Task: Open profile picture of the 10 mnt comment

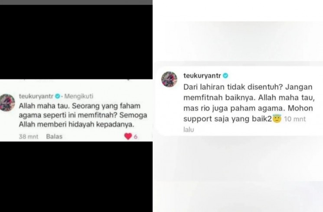Action: pos(169,79)
